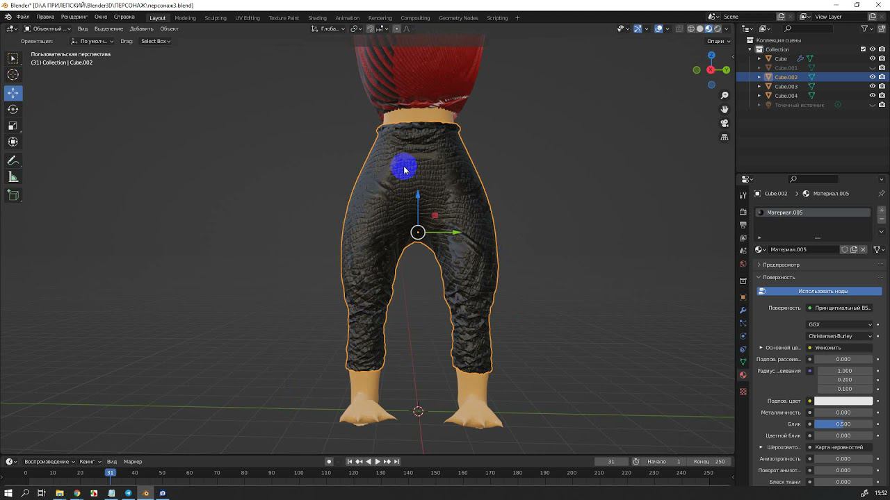The height and width of the screenshot is (500, 890).
Task: Click the Z axis on the navigation gizmo
Action: 711,55
